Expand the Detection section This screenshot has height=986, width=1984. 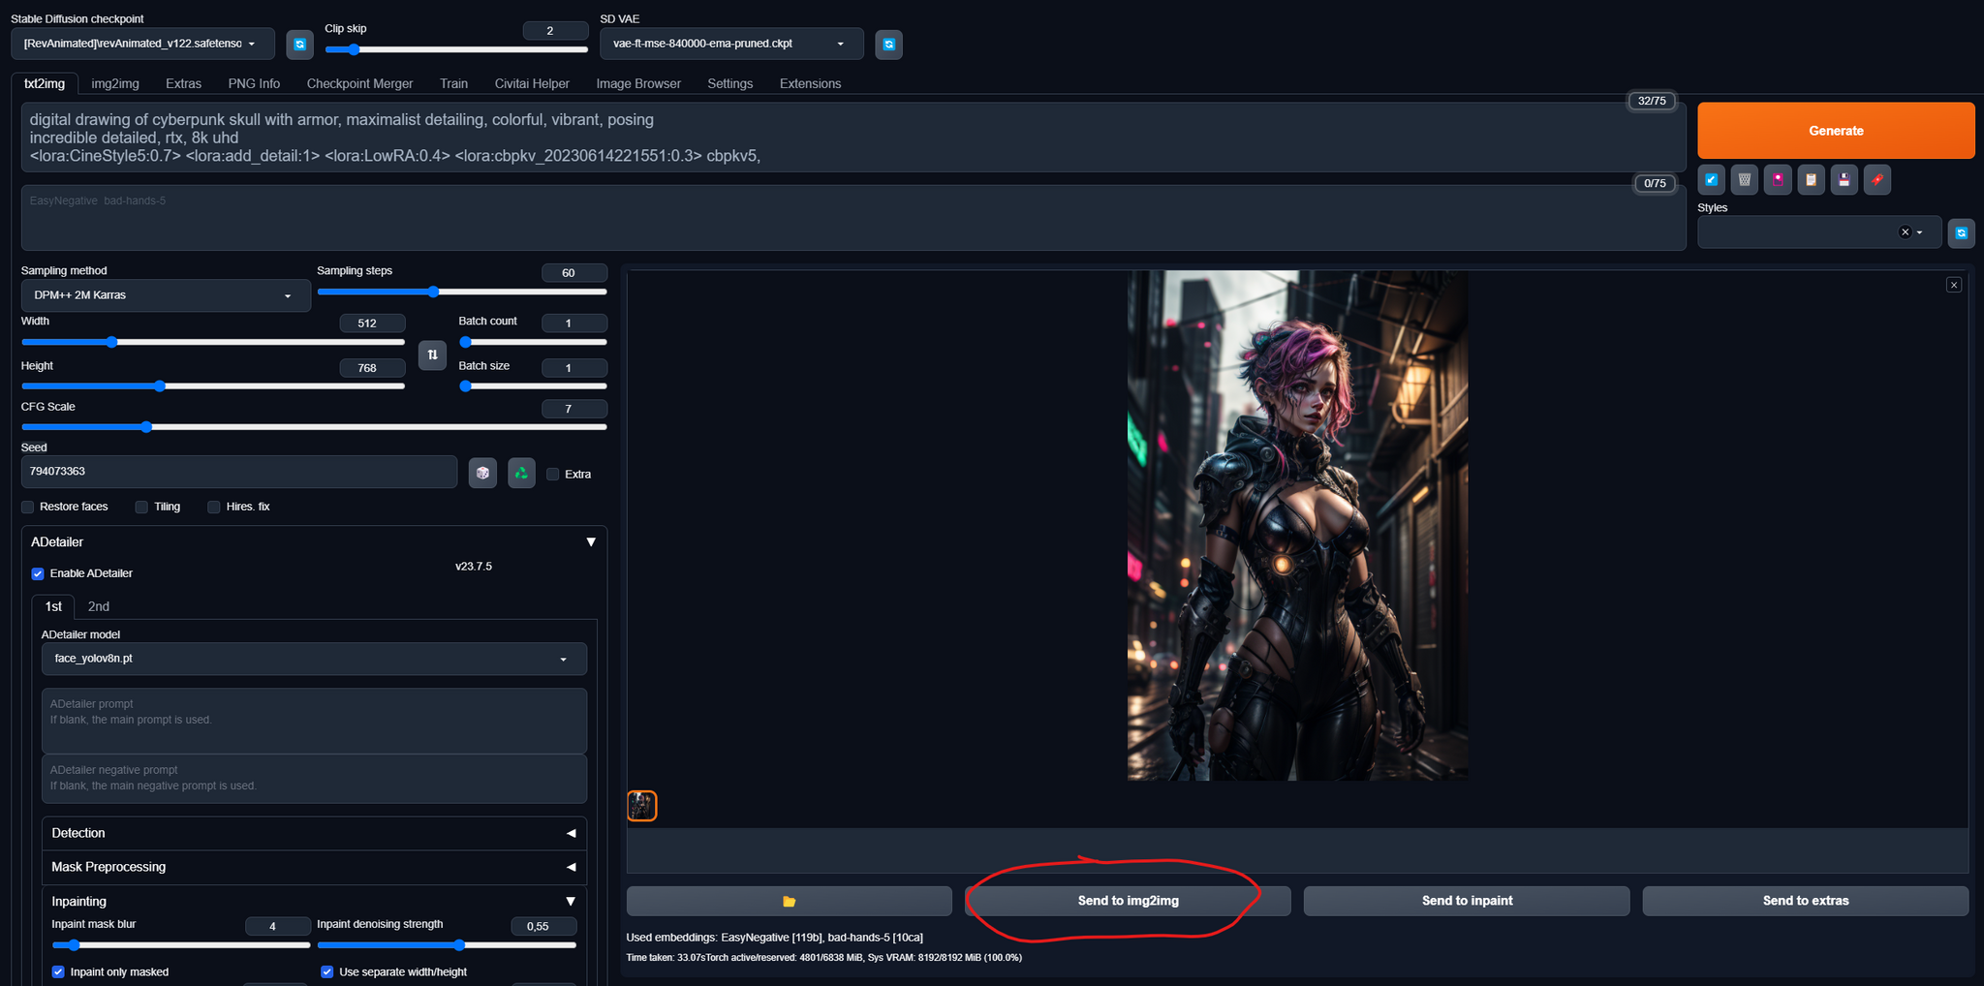(313, 833)
